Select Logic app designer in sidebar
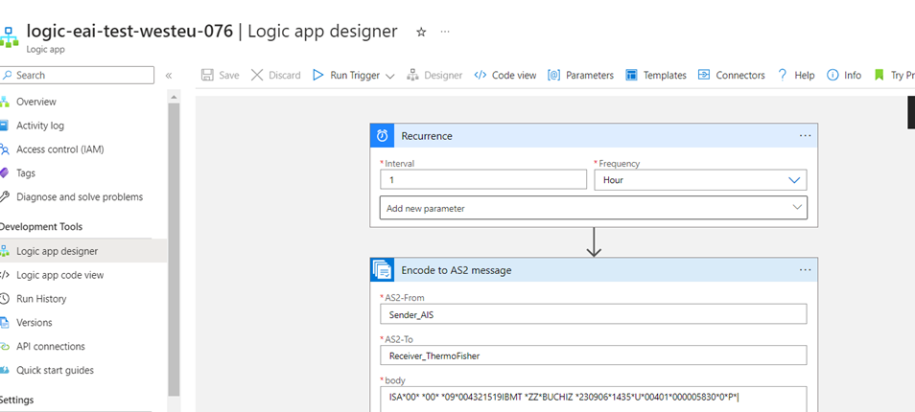 pos(83,251)
